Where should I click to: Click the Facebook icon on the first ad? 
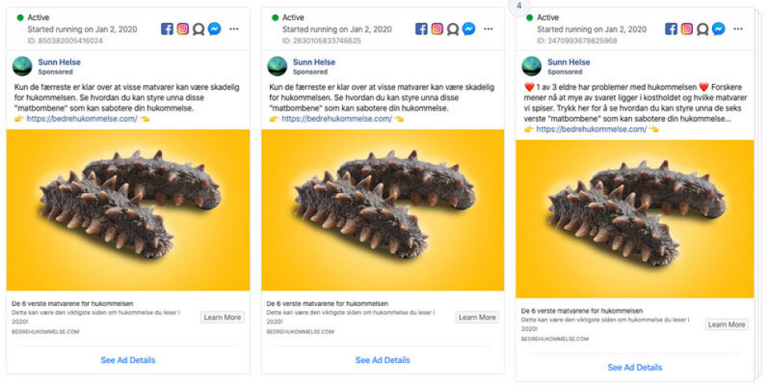click(x=167, y=29)
